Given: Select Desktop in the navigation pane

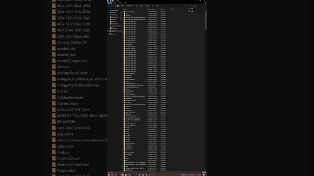Looking at the screenshot, I should [114, 13].
